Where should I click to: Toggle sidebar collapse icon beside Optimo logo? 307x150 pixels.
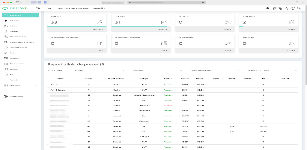(x=38, y=8)
